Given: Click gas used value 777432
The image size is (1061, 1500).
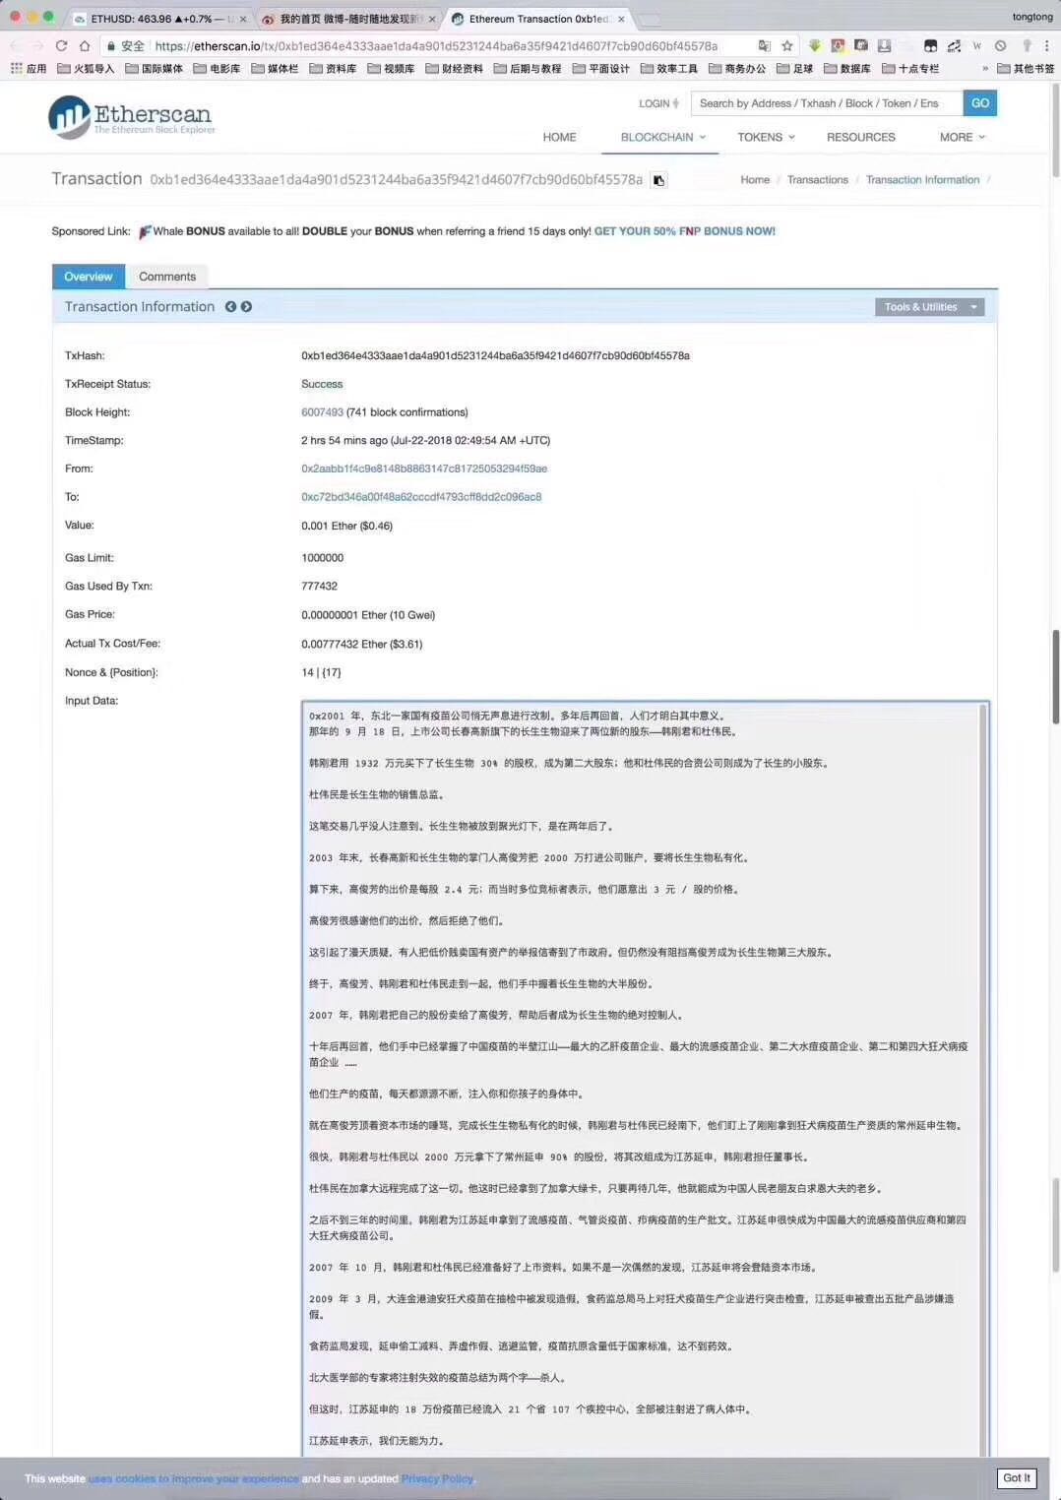Looking at the screenshot, I should (x=319, y=586).
